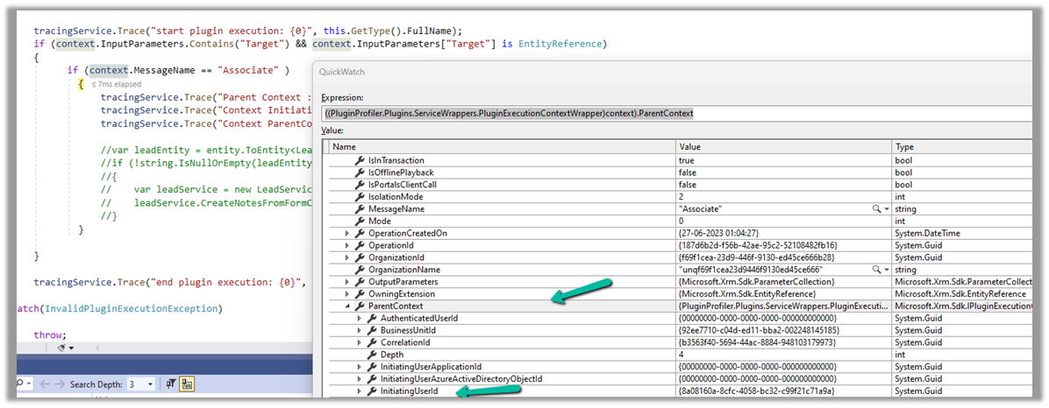The width and height of the screenshot is (1049, 408).
Task: Expand the OperationCreatedOn tree node
Action: click(x=347, y=234)
